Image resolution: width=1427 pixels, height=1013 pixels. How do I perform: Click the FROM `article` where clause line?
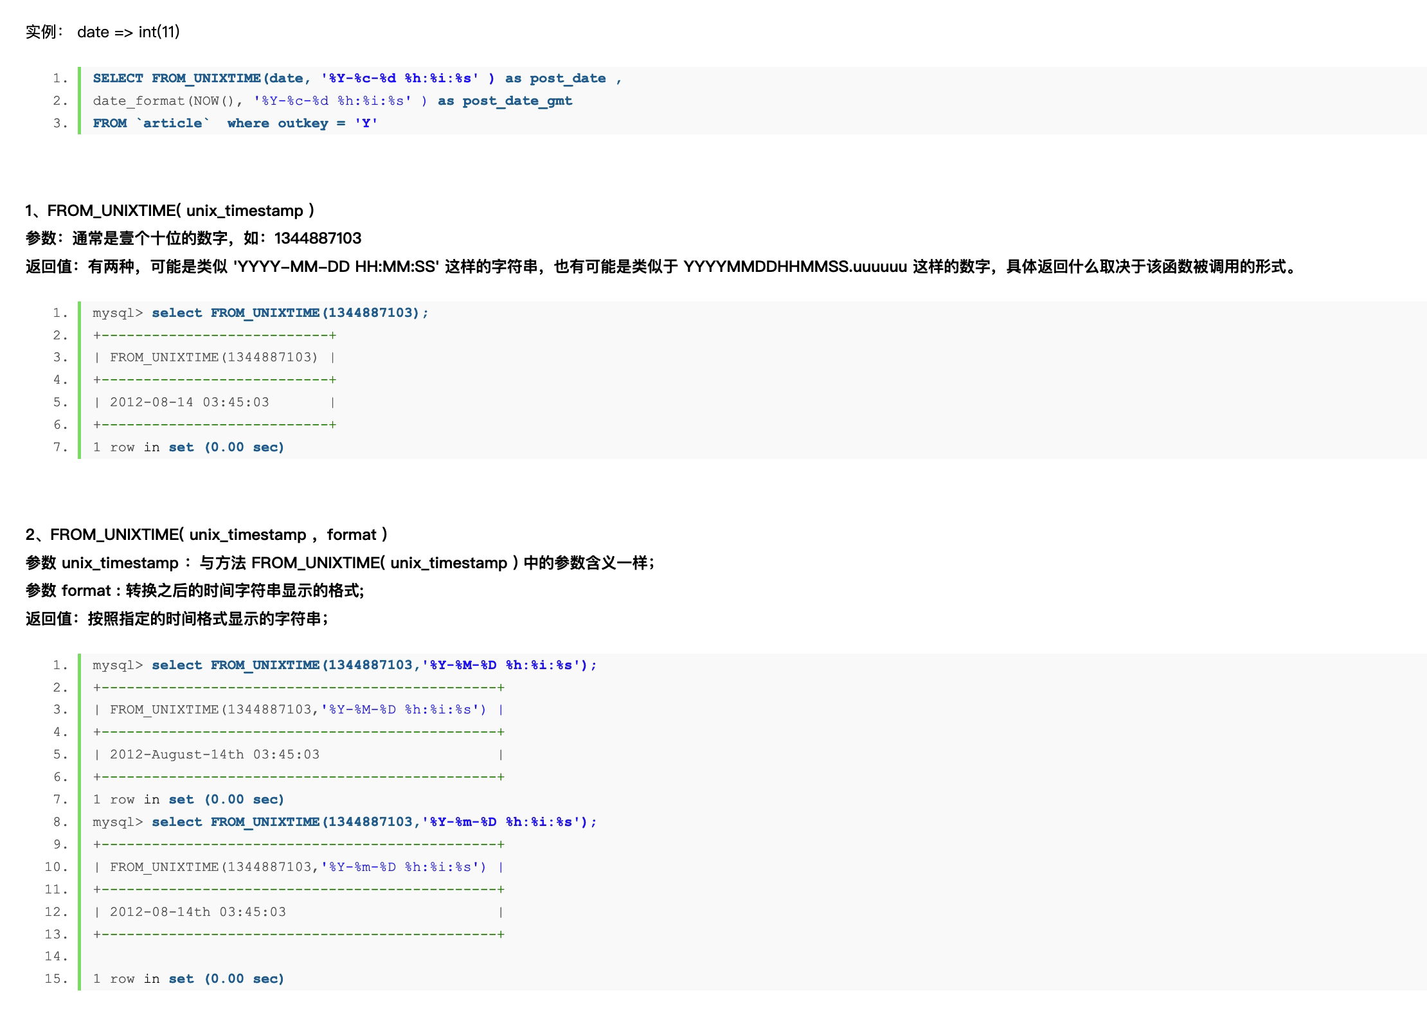[235, 123]
